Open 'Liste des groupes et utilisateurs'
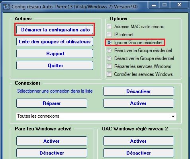Image resolution: width=190 pixels, height=159 pixels. click(x=55, y=42)
